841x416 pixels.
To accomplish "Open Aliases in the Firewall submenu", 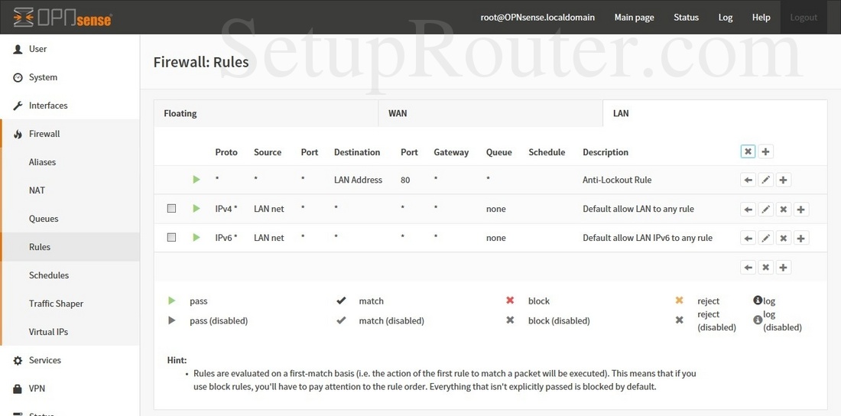I will (42, 162).
